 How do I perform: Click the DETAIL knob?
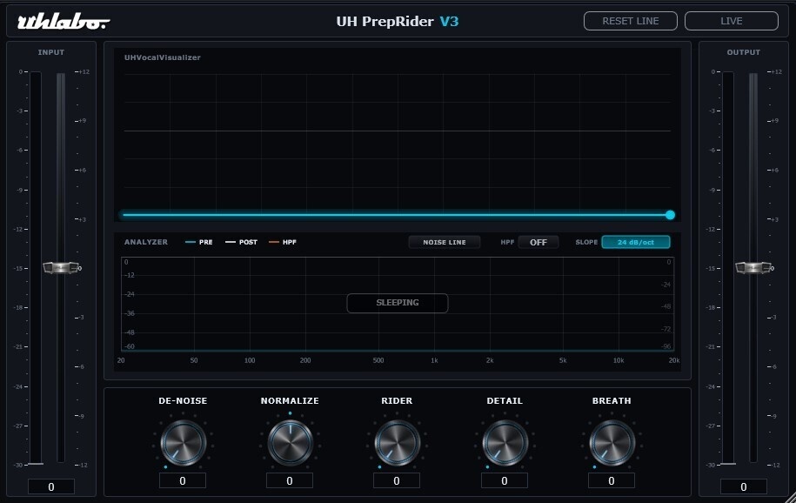(505, 443)
